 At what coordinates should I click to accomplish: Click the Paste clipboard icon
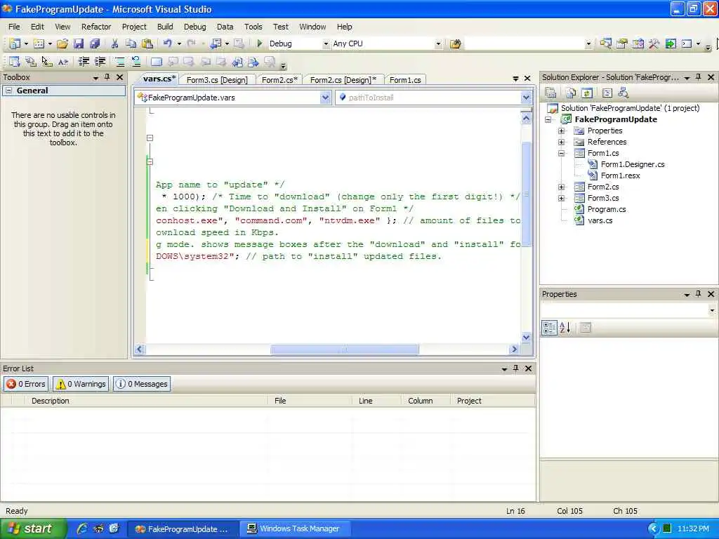coord(147,44)
